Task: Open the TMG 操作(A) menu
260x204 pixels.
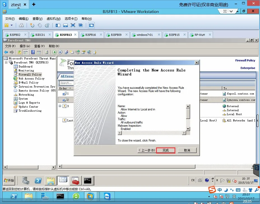Action: 25,46
